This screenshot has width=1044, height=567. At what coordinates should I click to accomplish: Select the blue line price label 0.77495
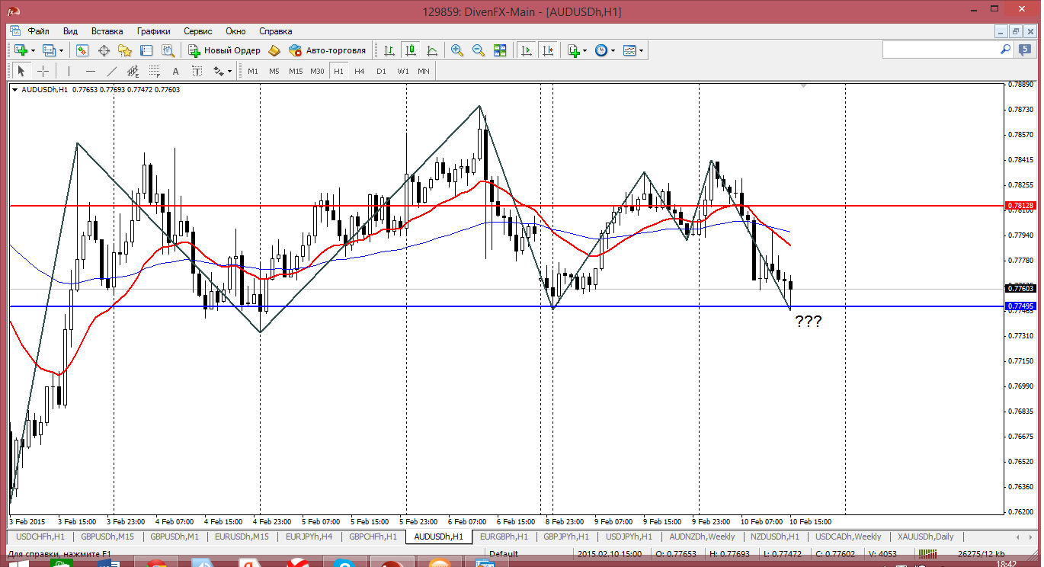[x=1020, y=306]
